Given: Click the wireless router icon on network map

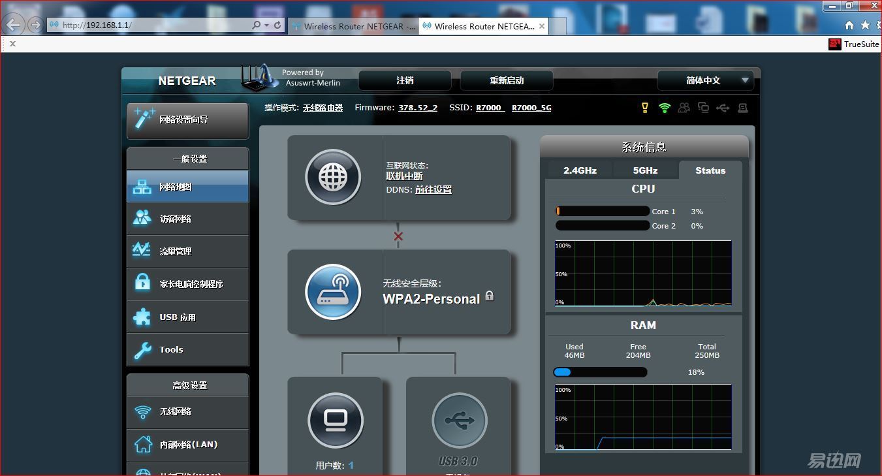Looking at the screenshot, I should pos(333,292).
